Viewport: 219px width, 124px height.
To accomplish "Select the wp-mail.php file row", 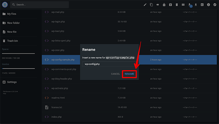I will tap(129, 12).
